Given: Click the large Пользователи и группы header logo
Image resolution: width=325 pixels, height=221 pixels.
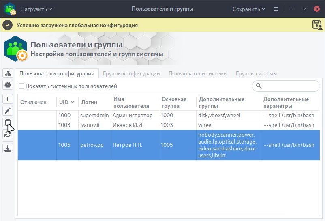Looking at the screenshot, I should tap(16, 49).
